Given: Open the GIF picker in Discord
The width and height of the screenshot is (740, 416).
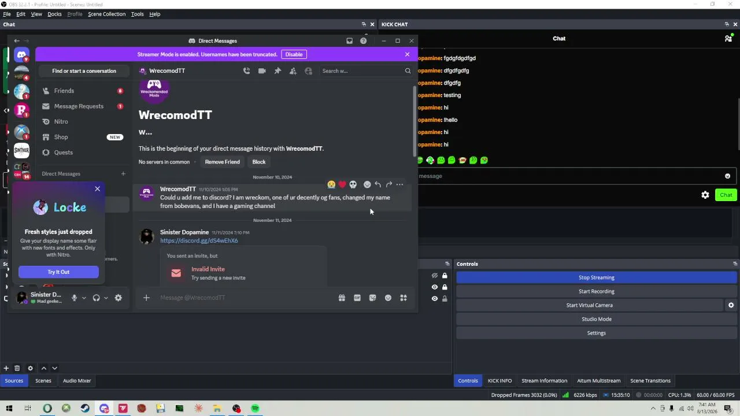Looking at the screenshot, I should click(x=357, y=298).
